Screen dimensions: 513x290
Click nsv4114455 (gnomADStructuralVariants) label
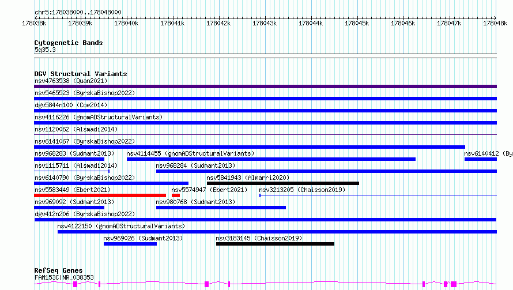click(x=190, y=153)
